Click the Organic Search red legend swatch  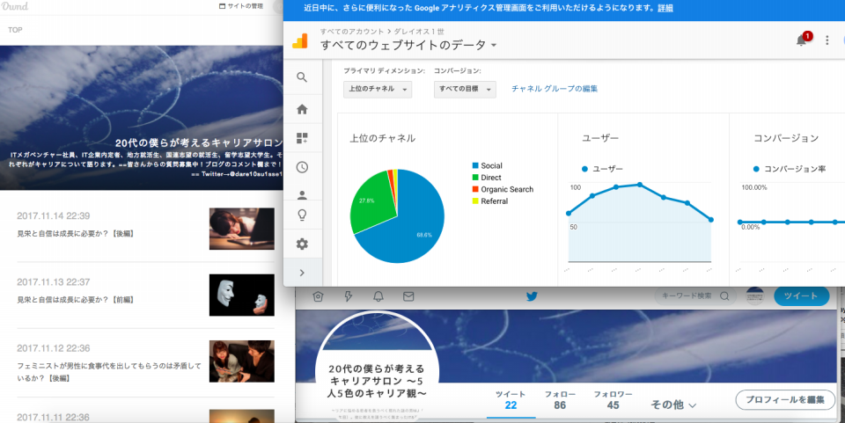tap(475, 189)
